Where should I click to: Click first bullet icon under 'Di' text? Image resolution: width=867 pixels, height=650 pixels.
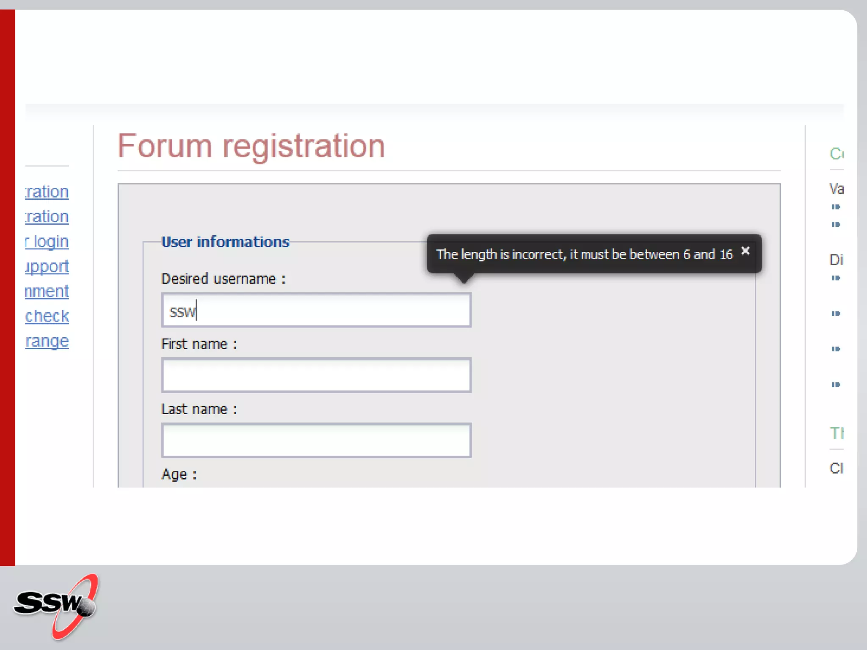tap(835, 278)
